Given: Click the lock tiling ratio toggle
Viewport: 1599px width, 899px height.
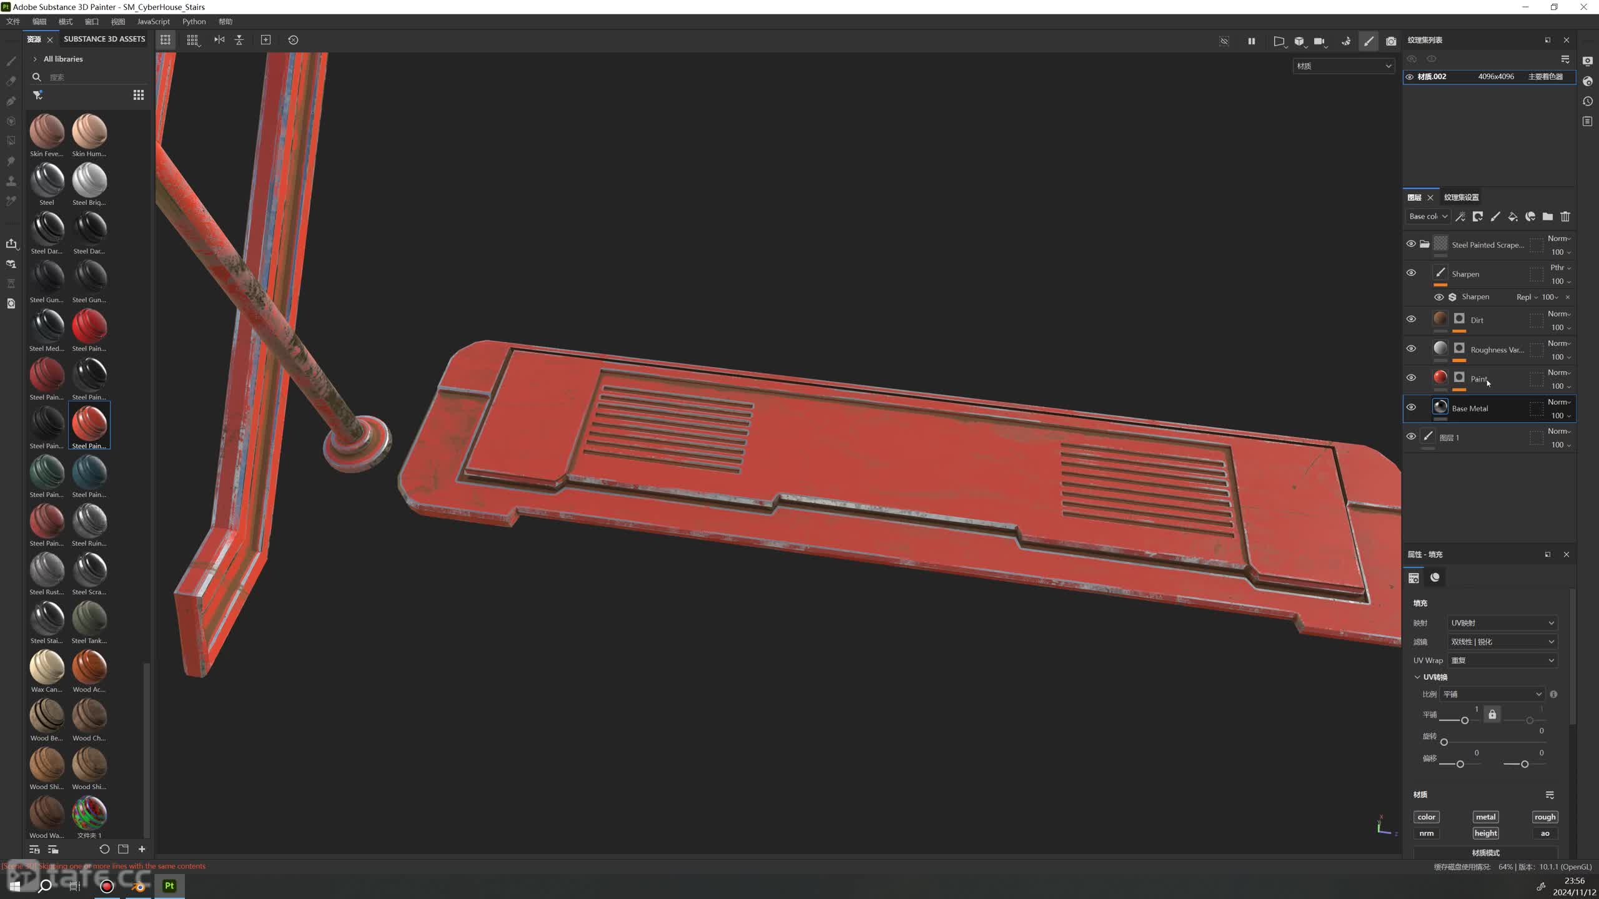Looking at the screenshot, I should [1492, 715].
